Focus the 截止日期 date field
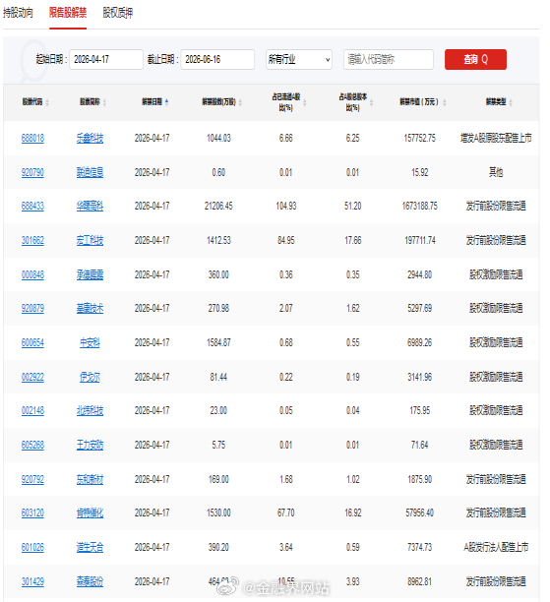550x602 pixels. tap(217, 59)
